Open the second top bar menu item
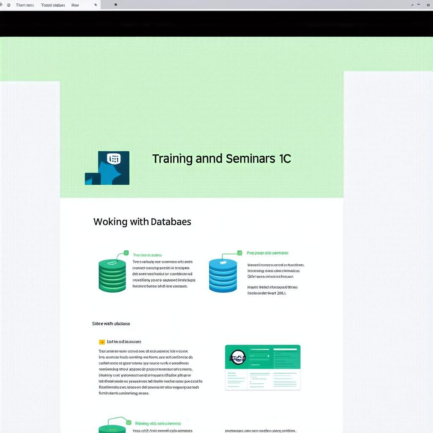The image size is (433, 433). (53, 5)
